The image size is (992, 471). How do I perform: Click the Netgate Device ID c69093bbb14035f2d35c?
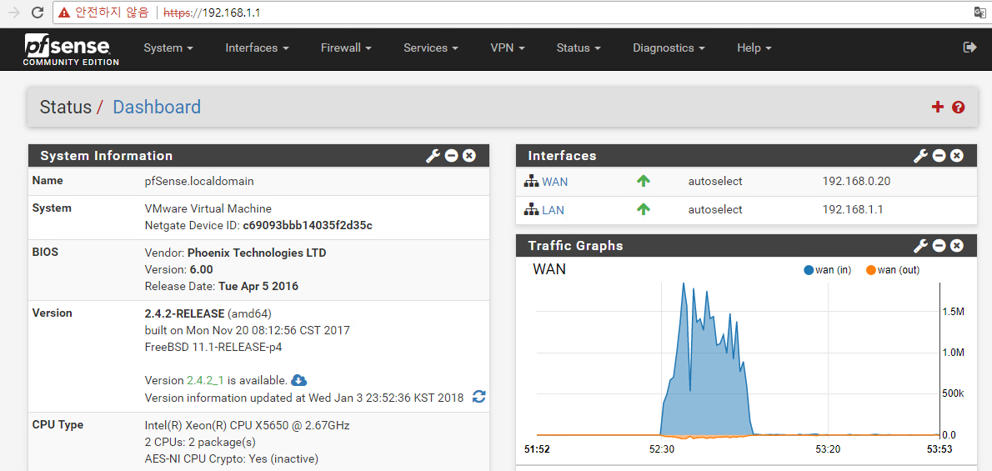click(308, 225)
